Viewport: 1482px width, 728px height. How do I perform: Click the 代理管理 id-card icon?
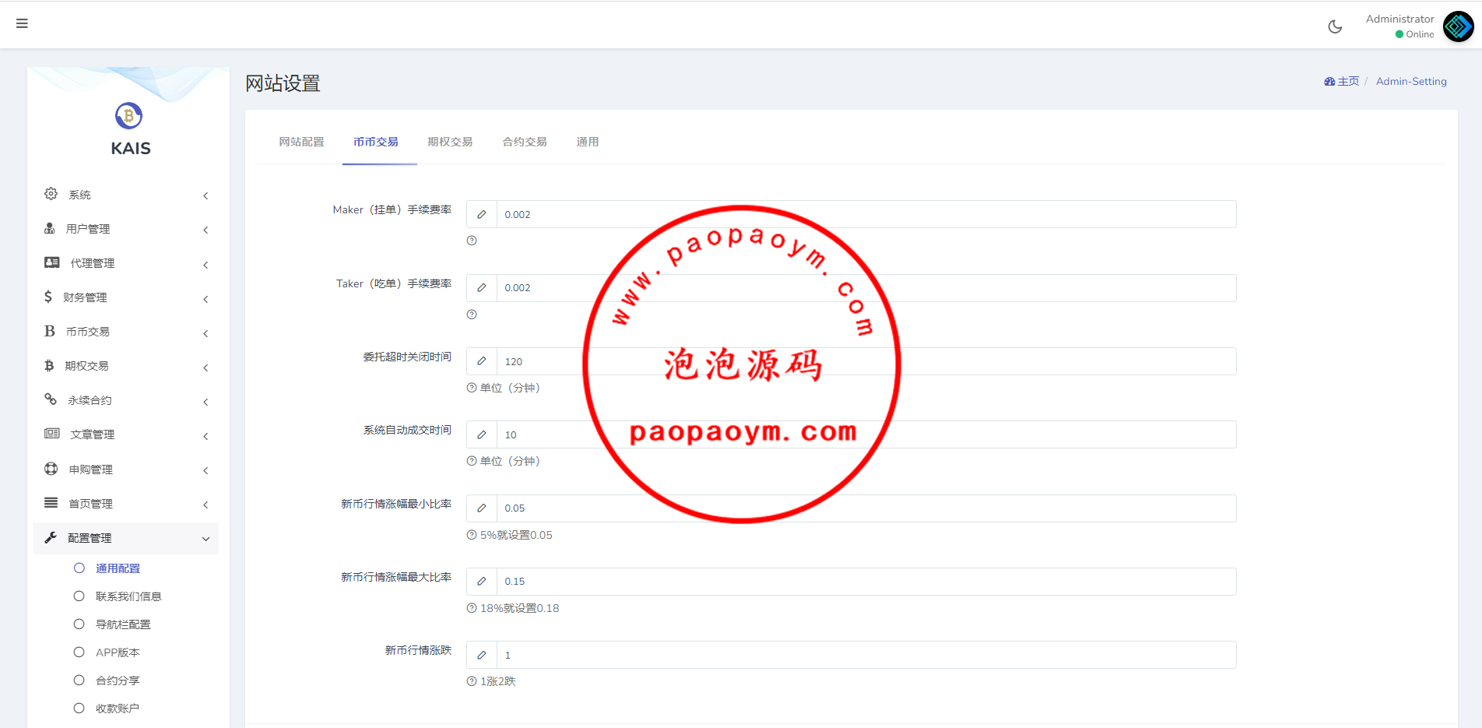[x=52, y=262]
